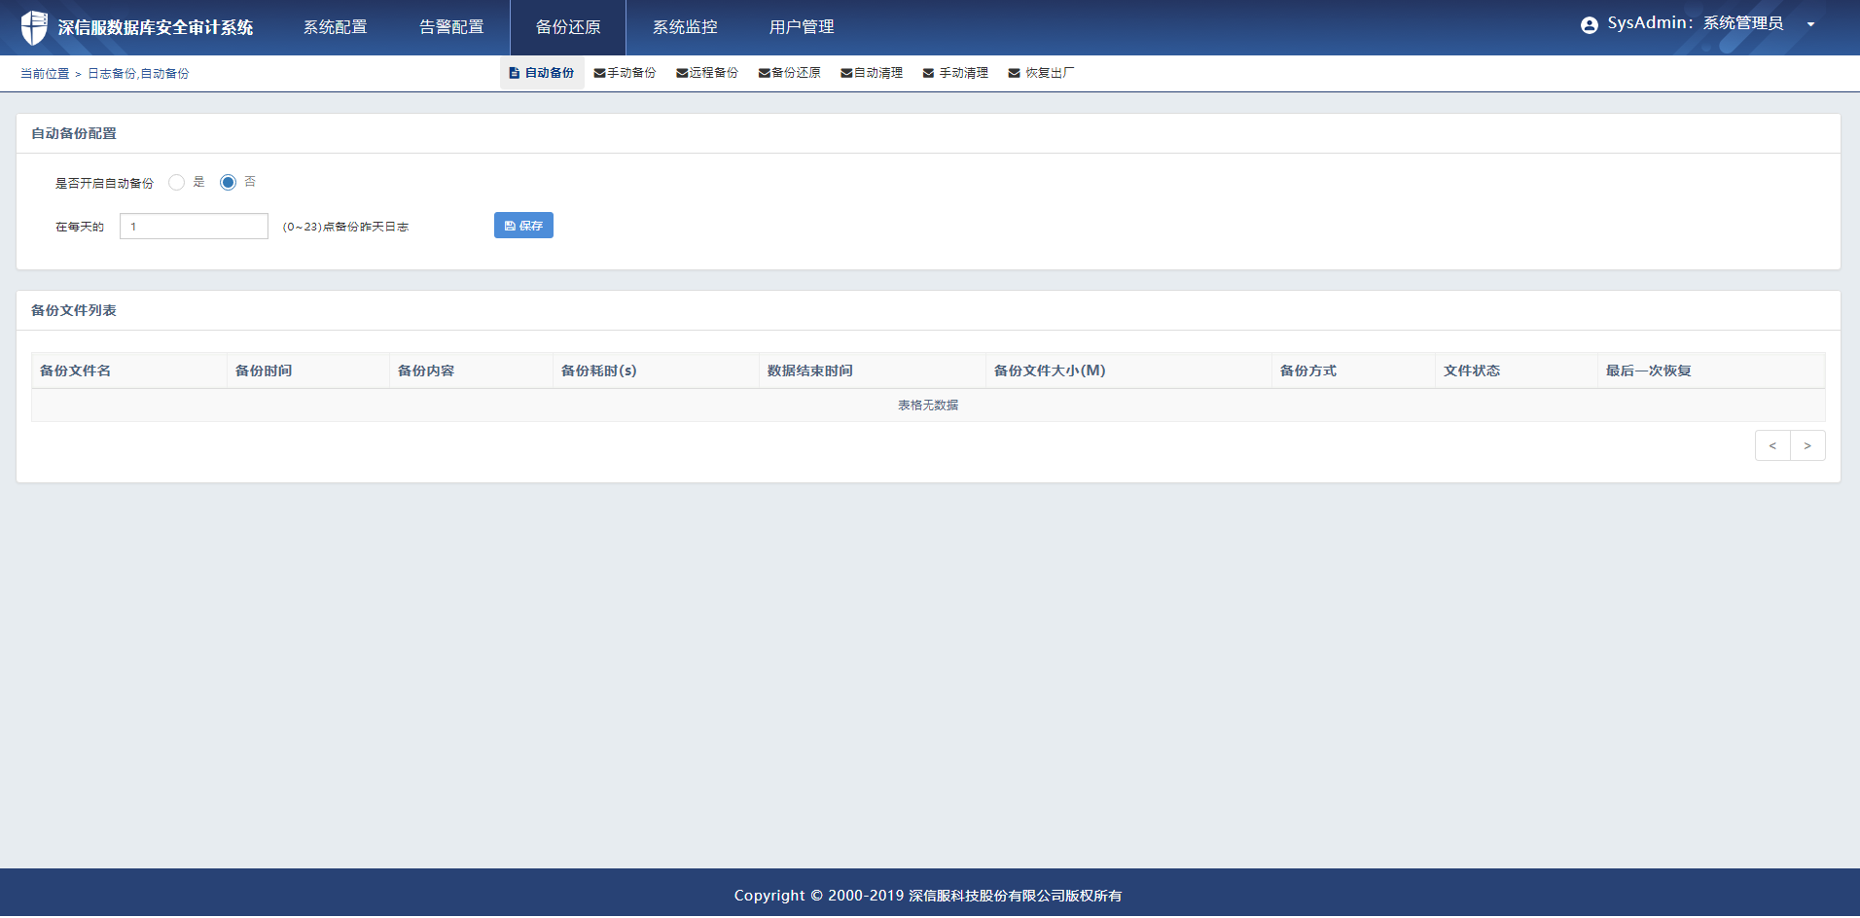Select 否 to disable auto backup

tap(228, 183)
